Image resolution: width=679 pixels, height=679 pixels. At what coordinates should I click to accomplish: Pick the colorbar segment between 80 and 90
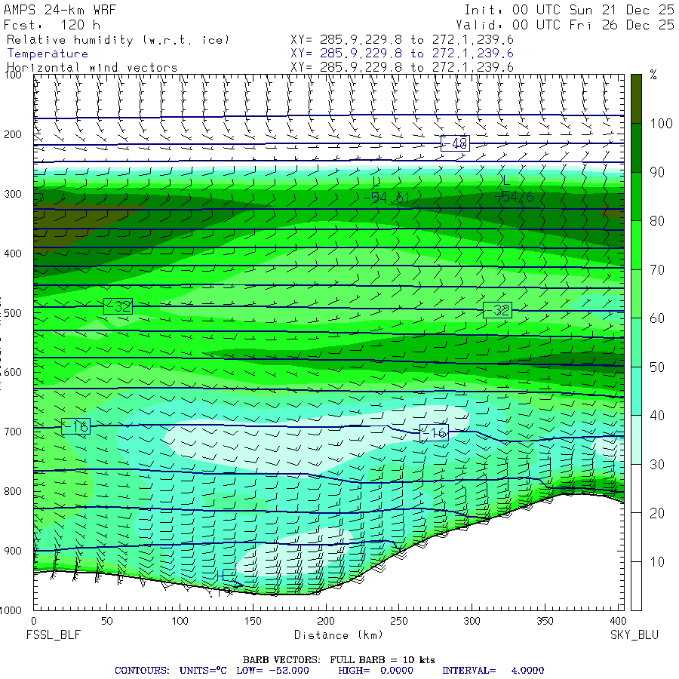click(x=636, y=196)
